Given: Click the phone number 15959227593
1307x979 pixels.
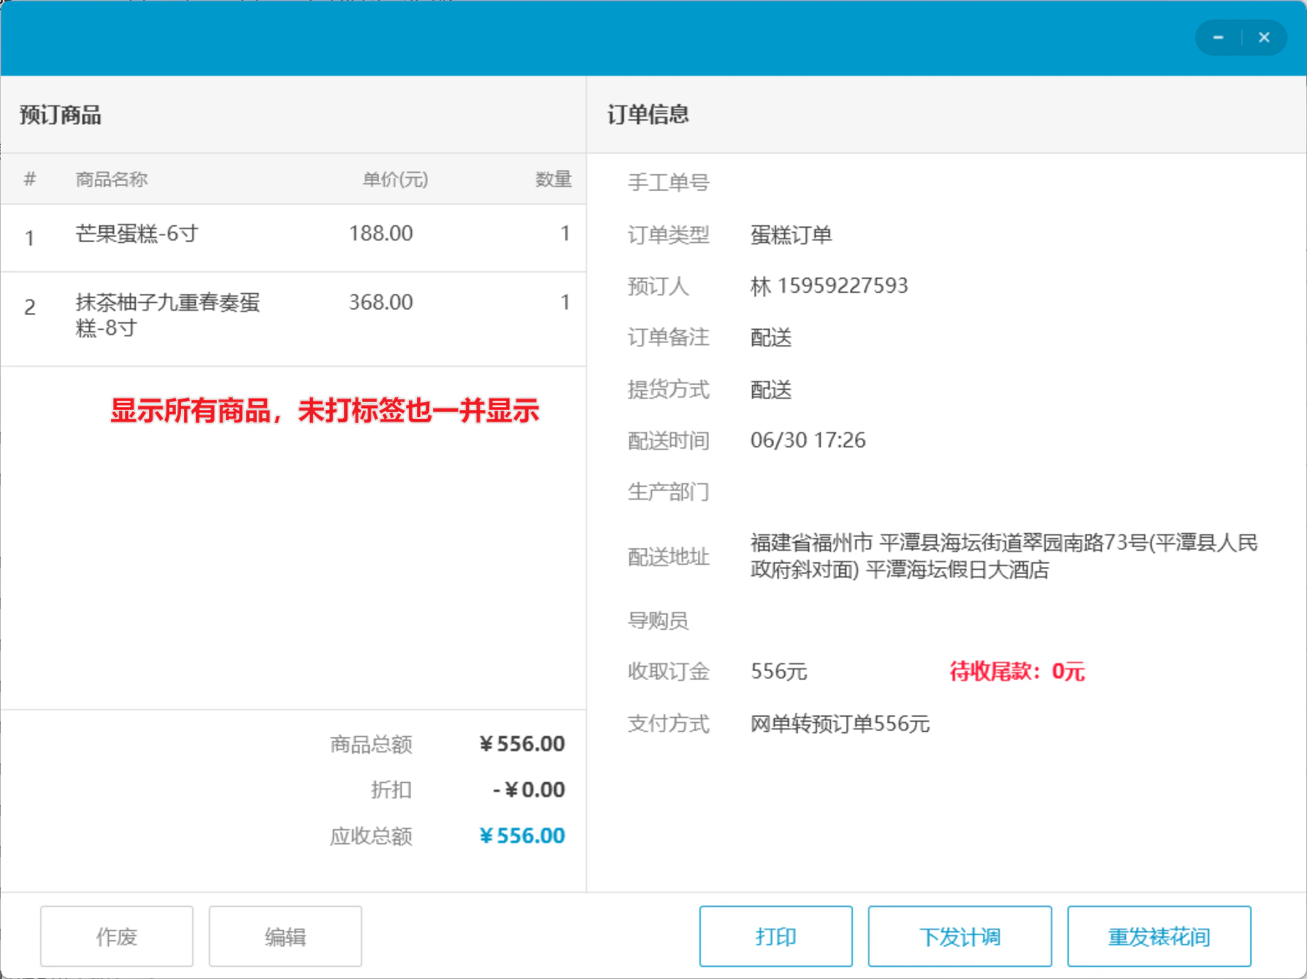Looking at the screenshot, I should tap(843, 285).
